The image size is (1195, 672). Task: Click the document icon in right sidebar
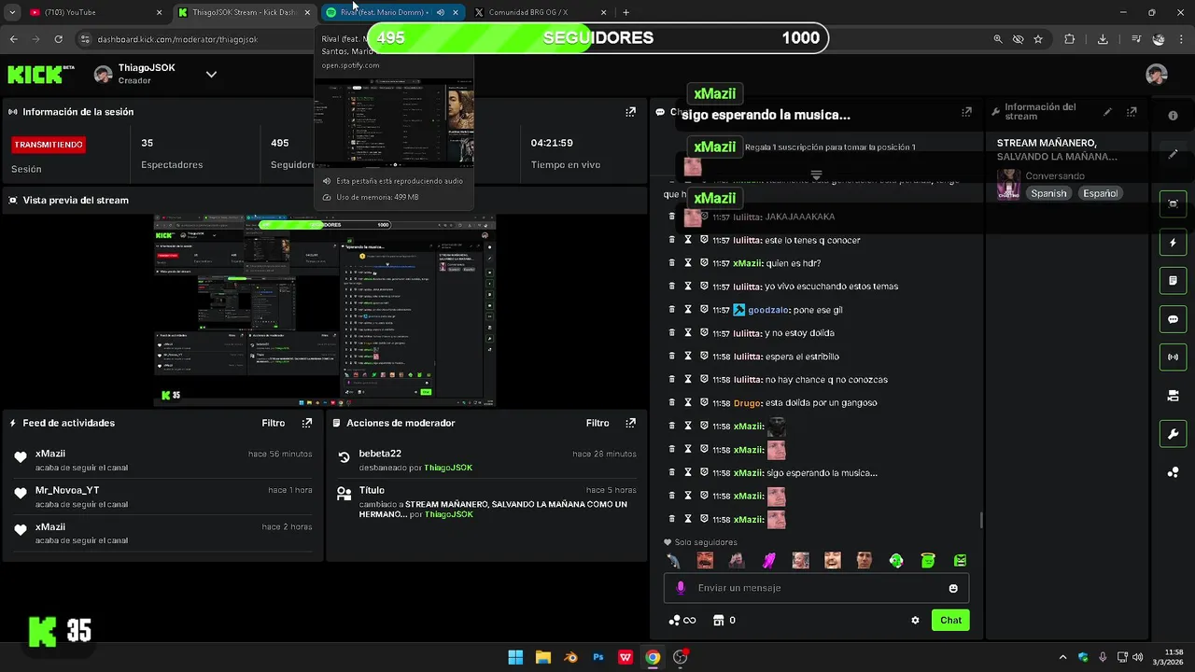pos(1173,281)
